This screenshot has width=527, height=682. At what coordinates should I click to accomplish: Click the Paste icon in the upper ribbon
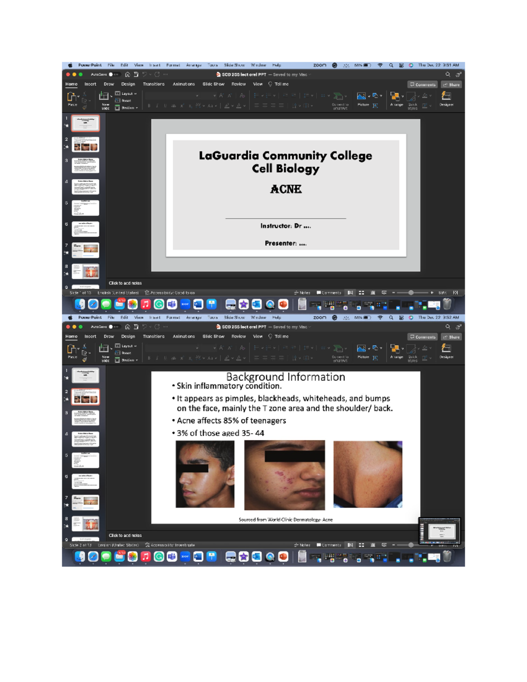(x=72, y=97)
